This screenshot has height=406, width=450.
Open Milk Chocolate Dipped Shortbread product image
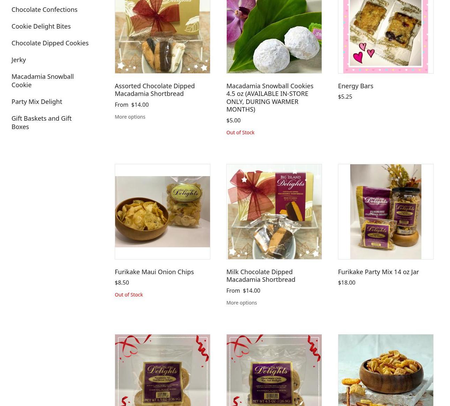click(x=274, y=212)
